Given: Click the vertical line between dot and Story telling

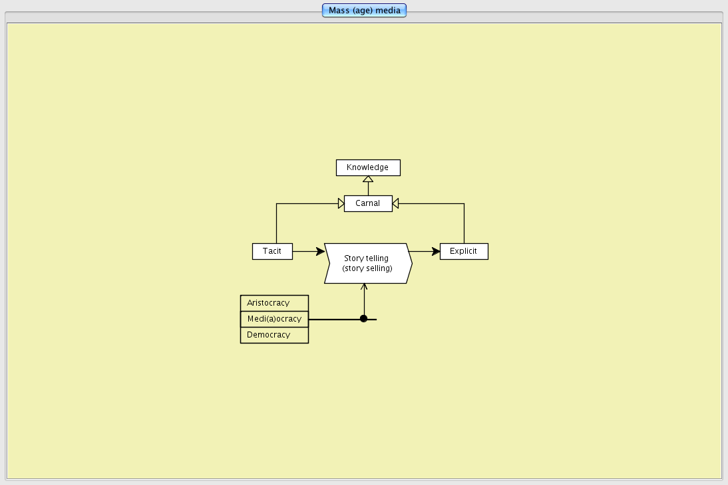Looking at the screenshot, I should point(364,302).
